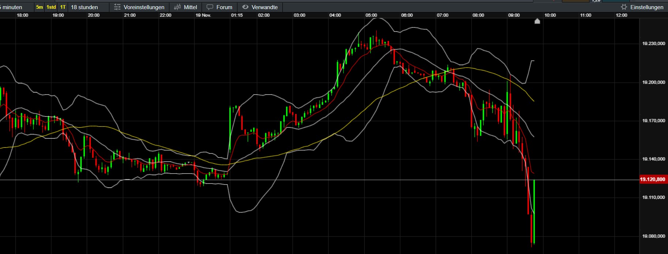668x254 pixels.
Task: Select the 5m timeframe button
Action: (x=40, y=7)
